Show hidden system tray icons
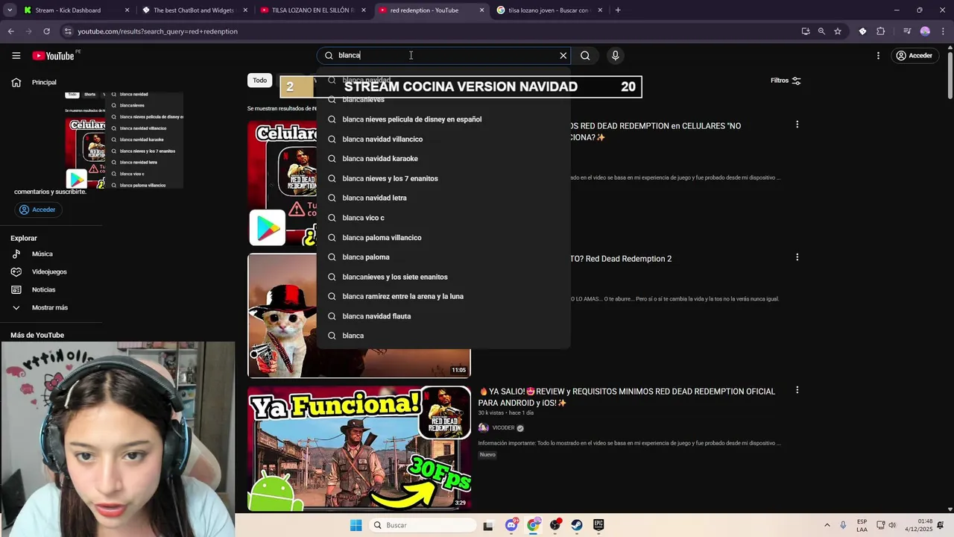954x537 pixels. pyautogui.click(x=827, y=525)
